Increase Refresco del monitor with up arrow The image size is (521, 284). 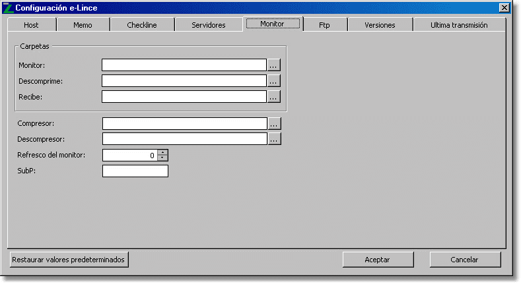(162, 152)
